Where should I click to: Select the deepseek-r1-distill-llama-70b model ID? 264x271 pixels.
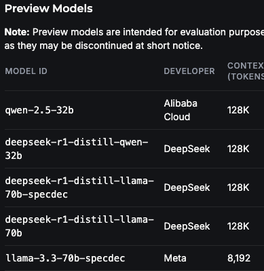79,226
